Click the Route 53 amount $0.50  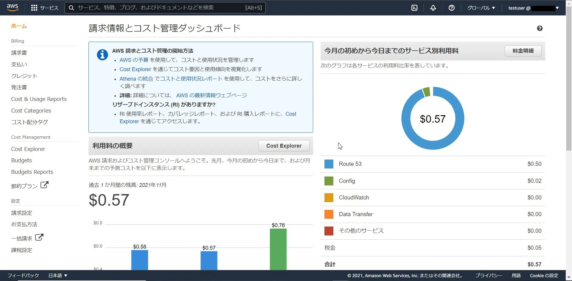(x=534, y=164)
